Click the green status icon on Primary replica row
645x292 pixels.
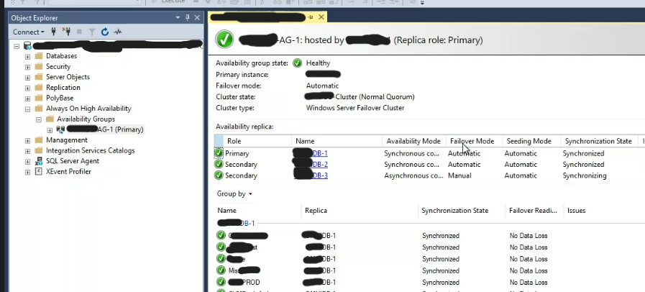(x=219, y=153)
